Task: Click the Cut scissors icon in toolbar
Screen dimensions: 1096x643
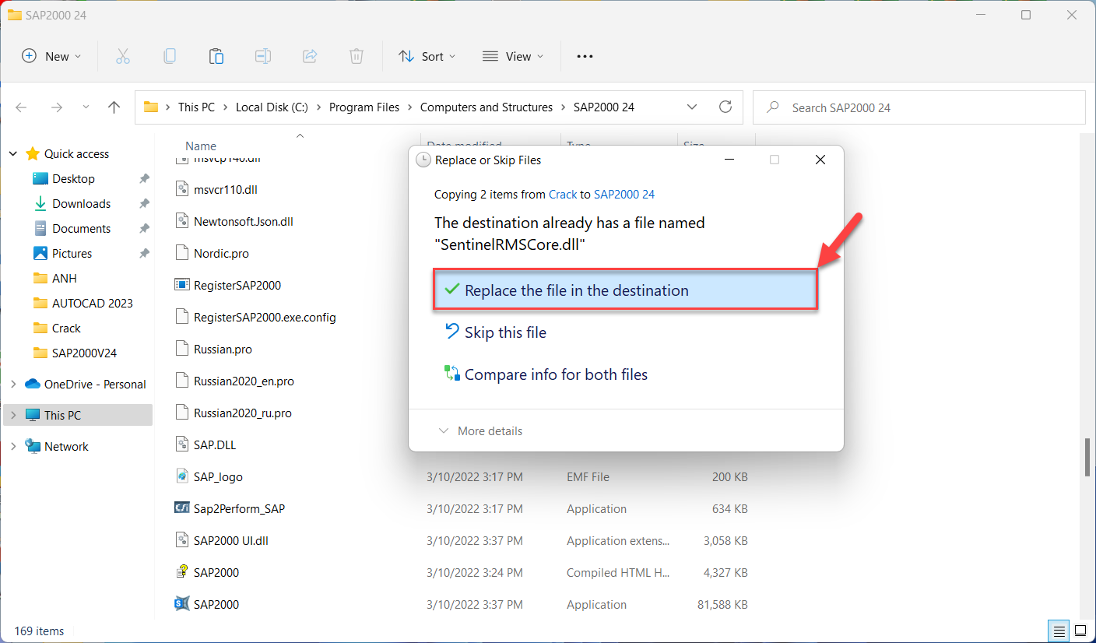Action: (123, 56)
